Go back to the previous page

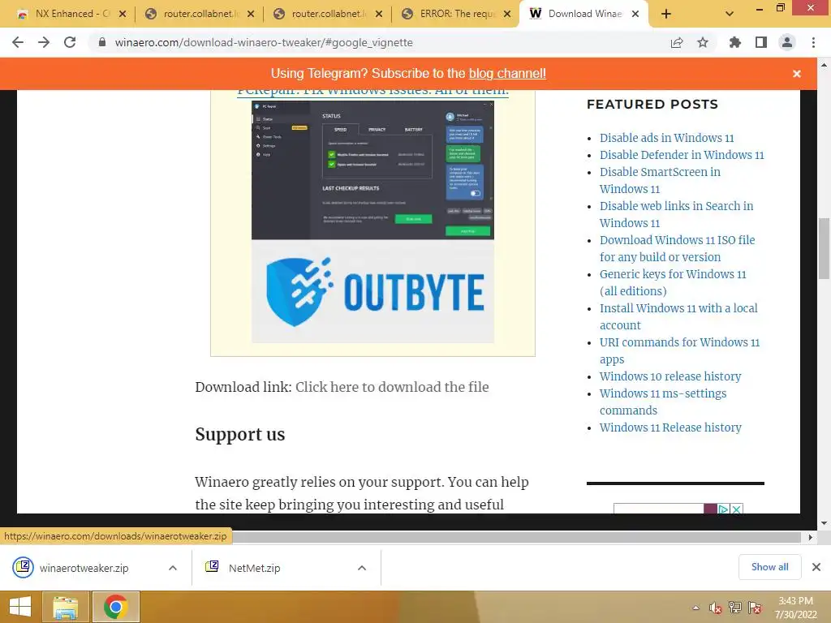pos(18,42)
